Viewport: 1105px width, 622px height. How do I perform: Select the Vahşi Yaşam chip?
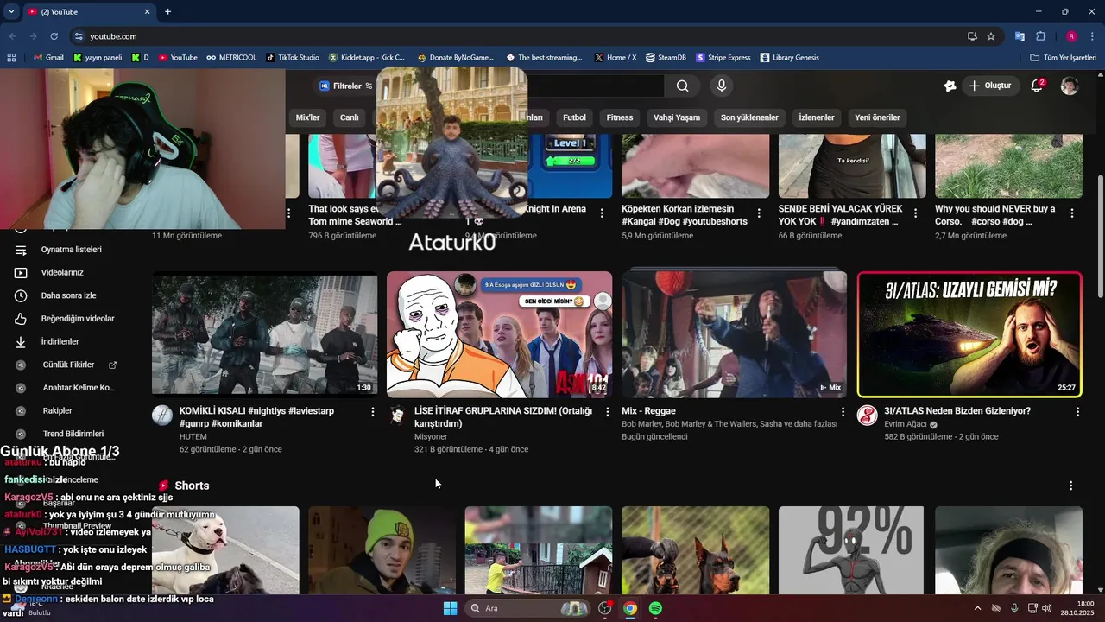(677, 117)
